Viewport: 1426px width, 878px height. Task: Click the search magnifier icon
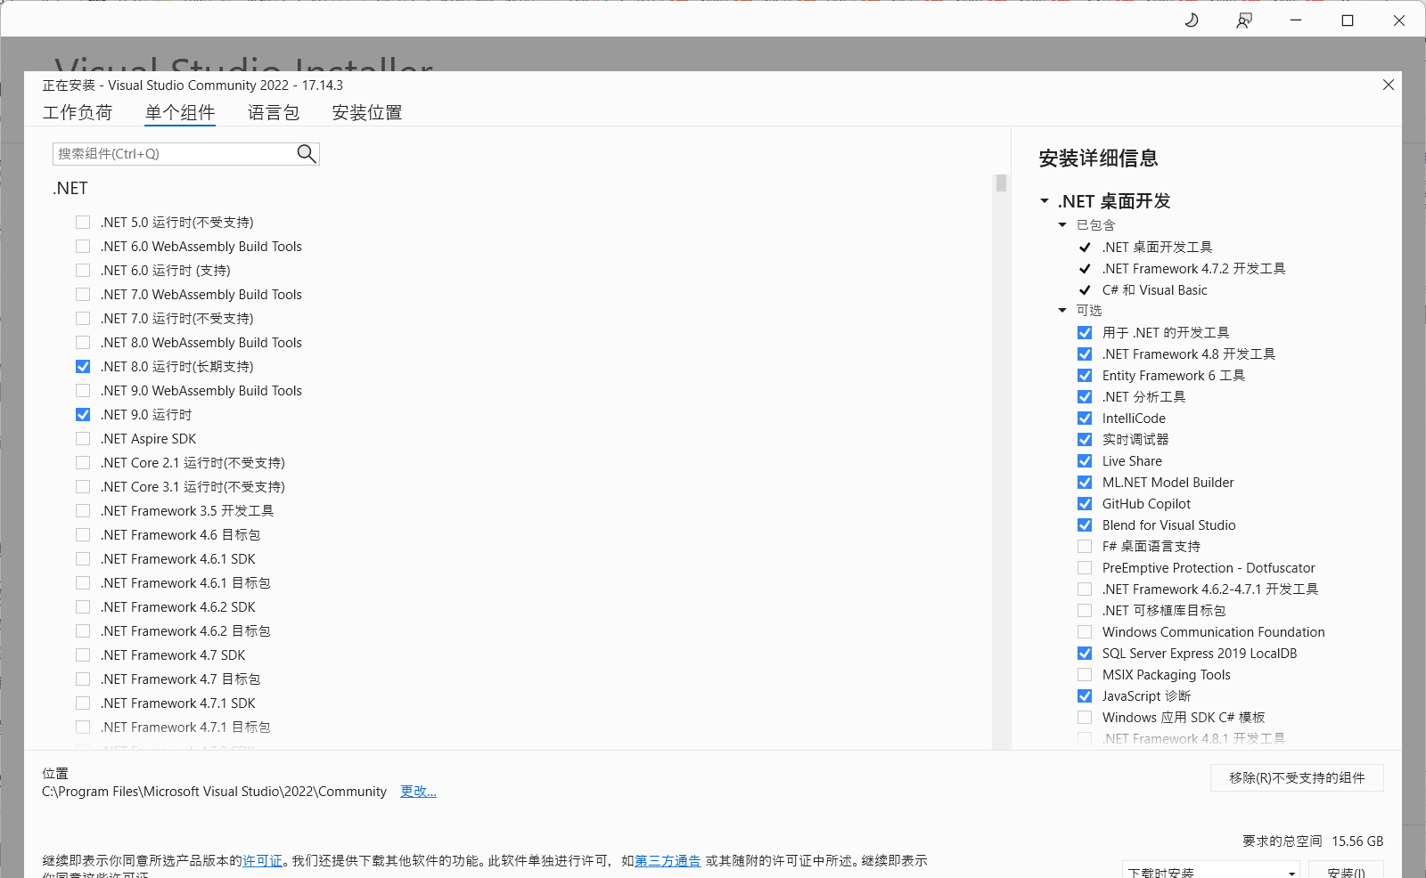306,153
